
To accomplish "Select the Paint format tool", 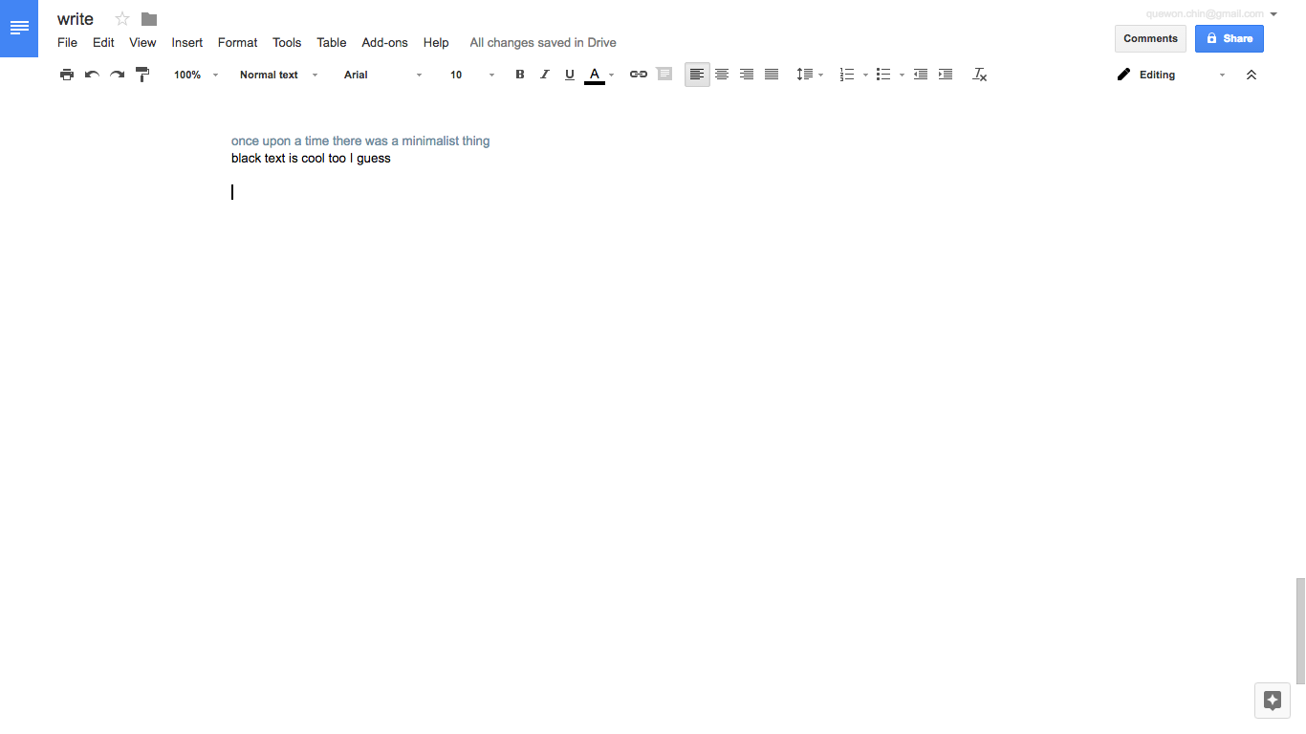I will pyautogui.click(x=141, y=75).
